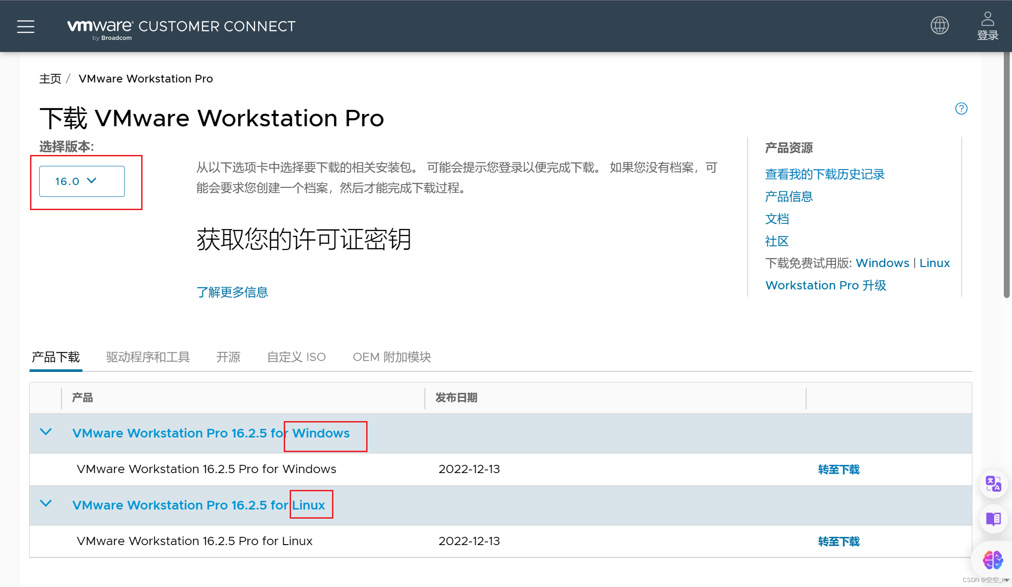Open the 产品信息 link
The height and width of the screenshot is (587, 1012).
[x=789, y=196]
